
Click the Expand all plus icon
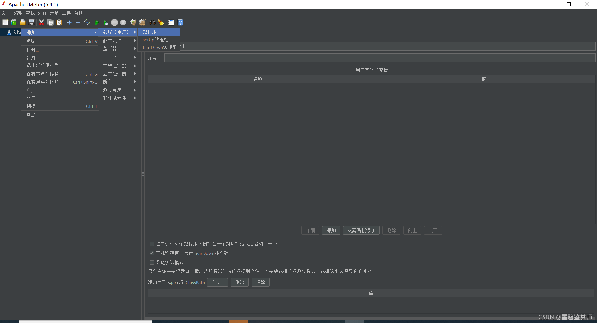click(69, 22)
